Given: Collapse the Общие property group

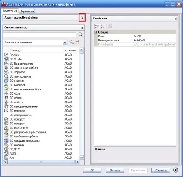Looking at the screenshot, I should click(95, 32).
